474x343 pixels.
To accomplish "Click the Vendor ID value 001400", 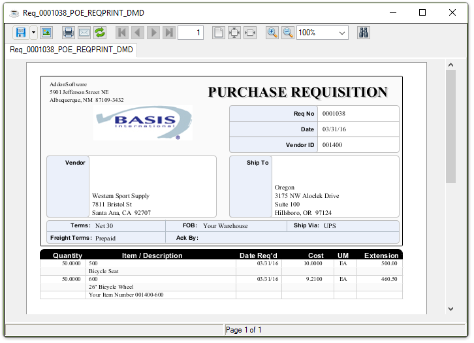I will point(332,145).
